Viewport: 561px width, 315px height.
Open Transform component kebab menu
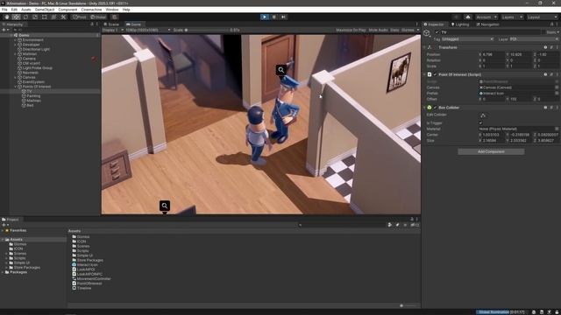(x=557, y=47)
